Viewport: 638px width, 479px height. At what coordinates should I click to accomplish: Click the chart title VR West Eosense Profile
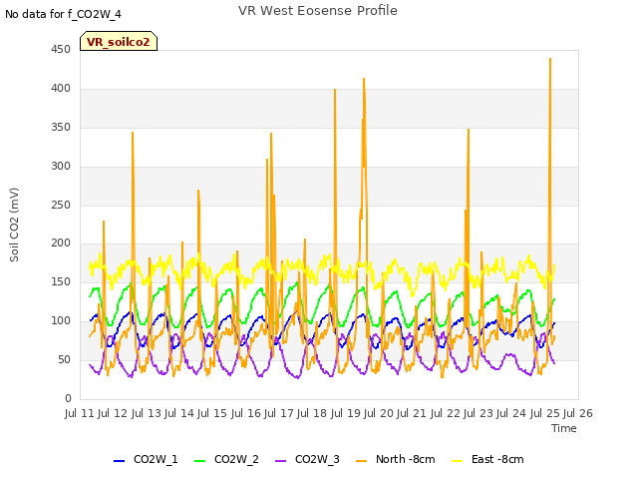click(318, 11)
